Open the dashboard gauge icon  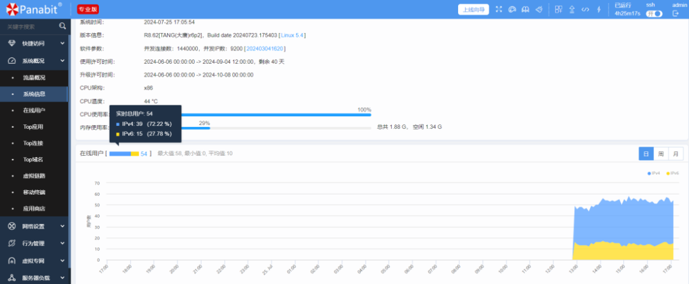512,9
